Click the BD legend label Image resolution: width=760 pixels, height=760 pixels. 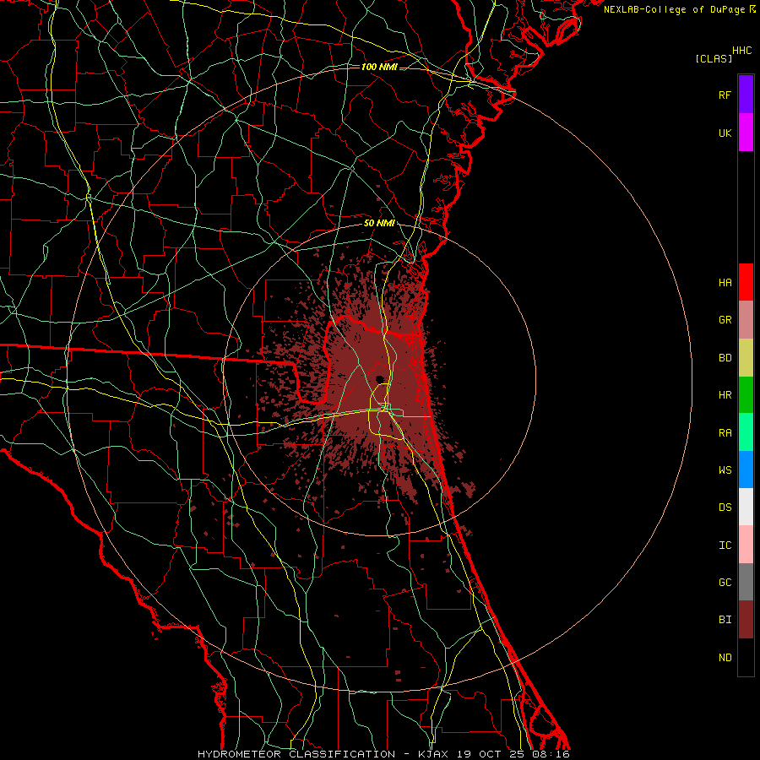(725, 358)
